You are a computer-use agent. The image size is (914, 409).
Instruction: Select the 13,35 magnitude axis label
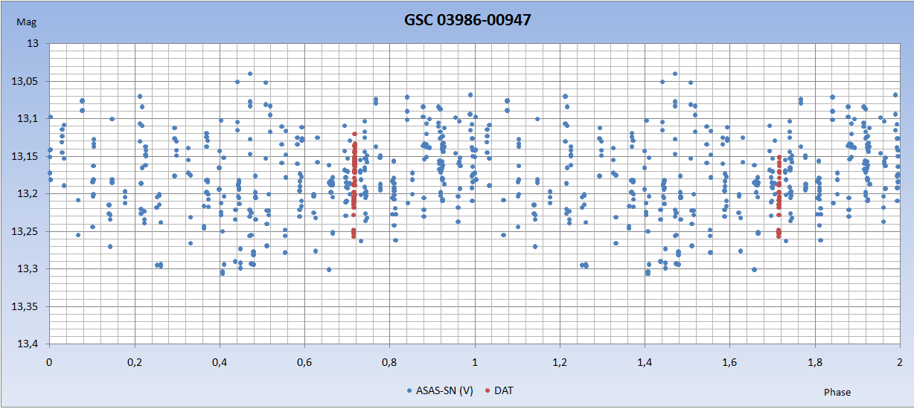(25, 306)
